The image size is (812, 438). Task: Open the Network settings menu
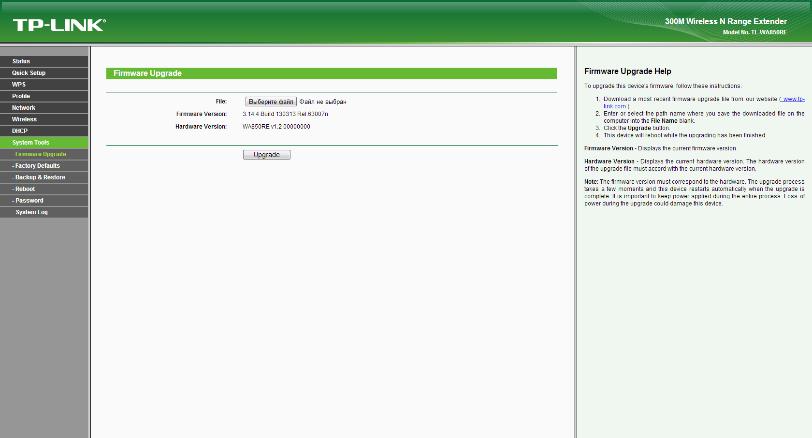[x=44, y=108]
